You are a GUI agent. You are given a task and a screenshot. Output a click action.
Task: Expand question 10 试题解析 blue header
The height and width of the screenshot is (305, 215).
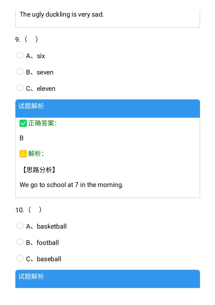tap(108, 279)
